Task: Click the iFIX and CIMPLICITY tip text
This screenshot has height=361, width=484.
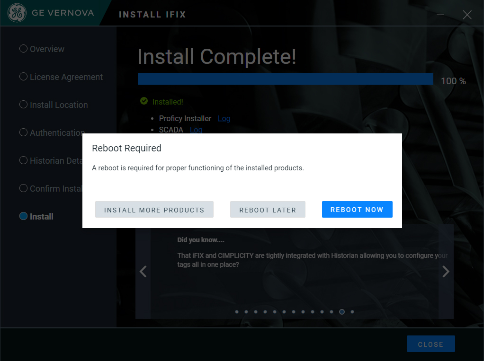Action: coord(313,260)
